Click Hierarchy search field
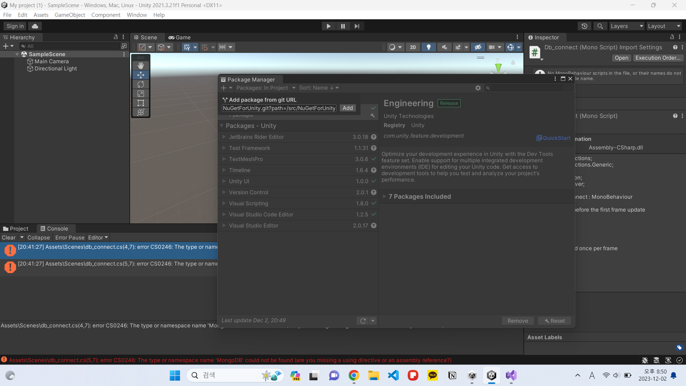This screenshot has height=386, width=686. pos(70,46)
